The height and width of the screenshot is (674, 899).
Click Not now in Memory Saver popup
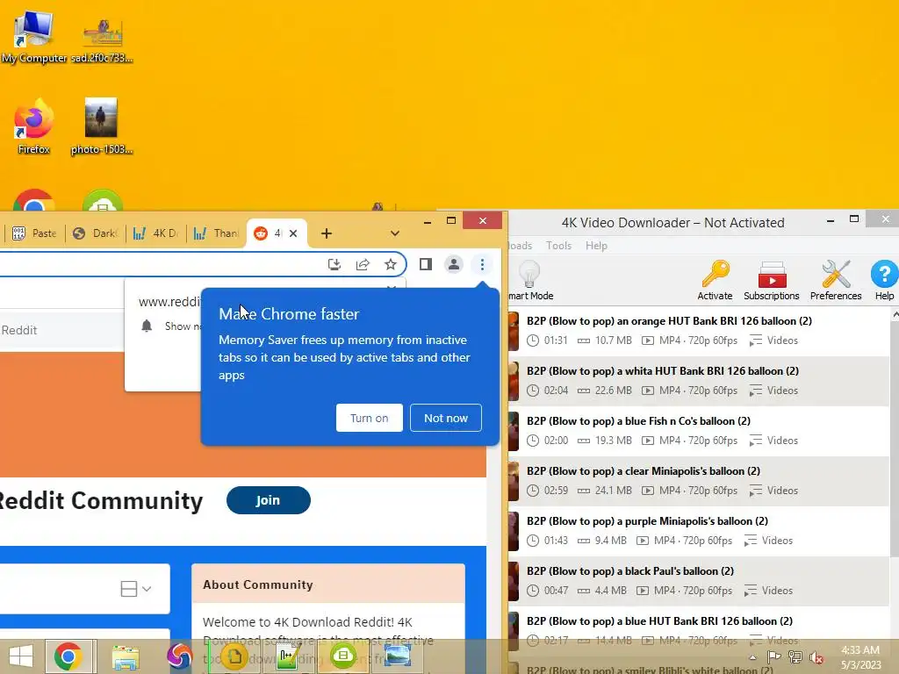tap(445, 418)
